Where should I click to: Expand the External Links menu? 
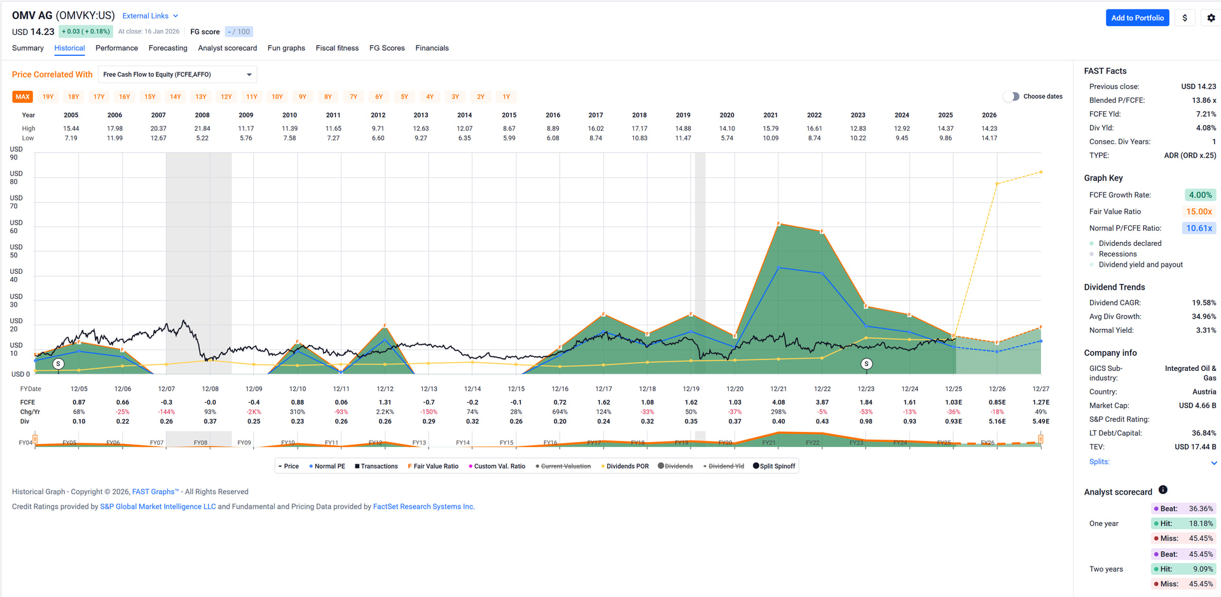(x=150, y=16)
